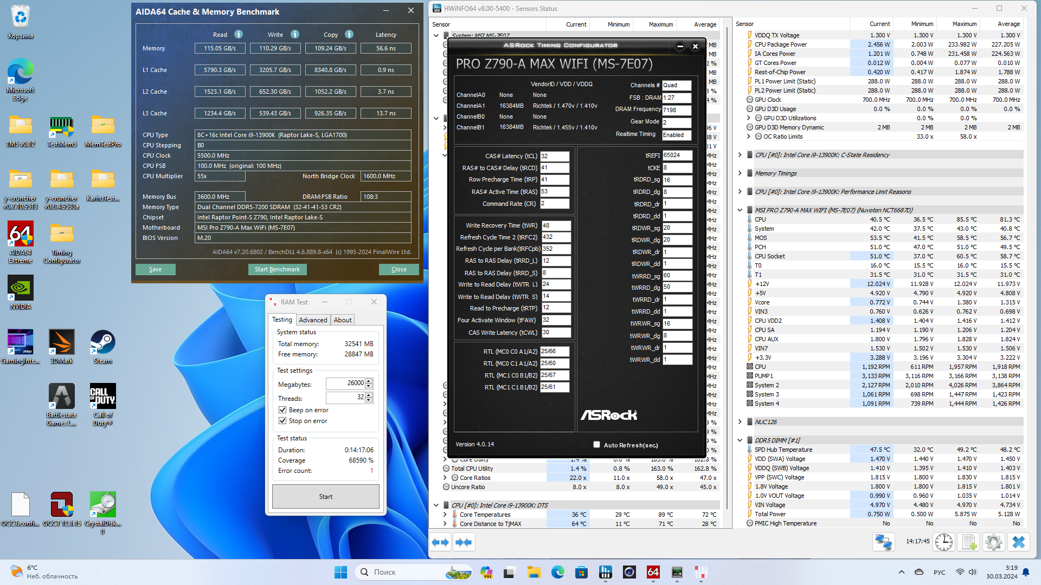This screenshot has width=1041, height=585.
Task: Collapse the DDR5 DIMM [#1] sensor group
Action: [x=740, y=440]
